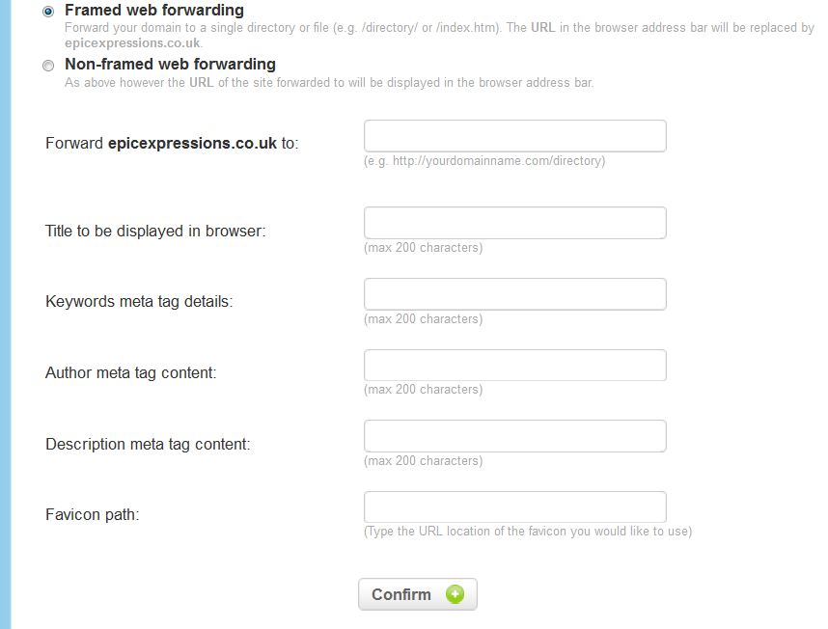The height and width of the screenshot is (629, 828).
Task: Focus the Favicon path input box
Action: pos(515,507)
